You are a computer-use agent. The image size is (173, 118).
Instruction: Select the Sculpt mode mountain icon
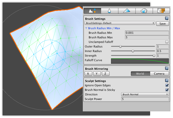point(92,11)
